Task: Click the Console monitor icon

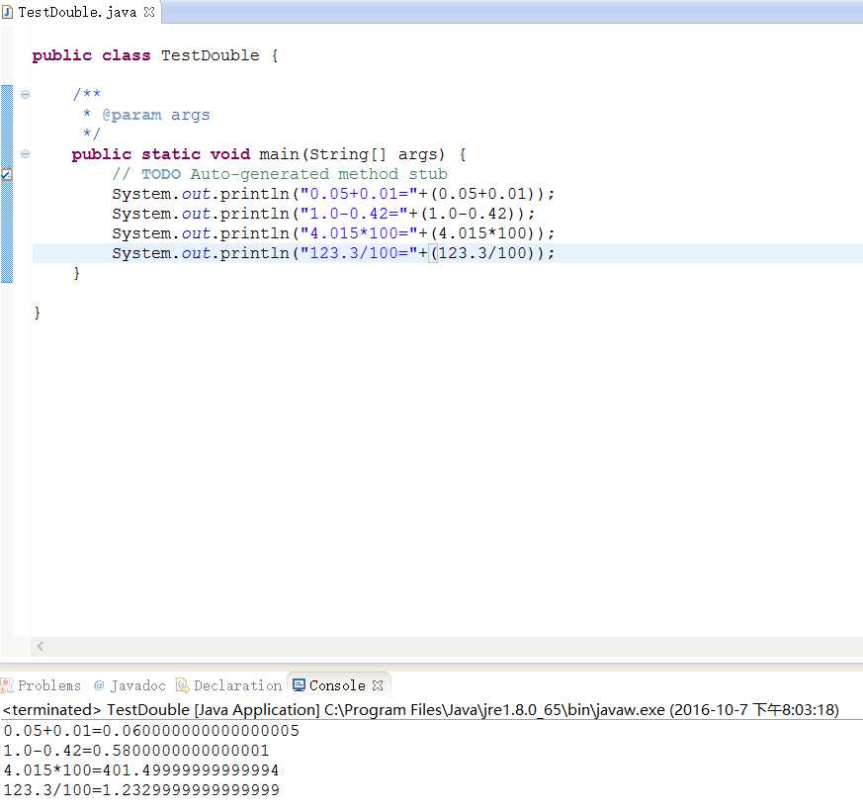Action: (299, 685)
